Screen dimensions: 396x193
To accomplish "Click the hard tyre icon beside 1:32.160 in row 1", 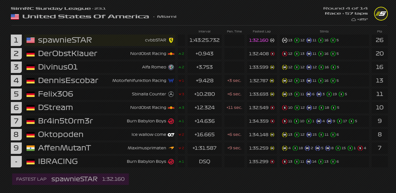I will 272,40.
